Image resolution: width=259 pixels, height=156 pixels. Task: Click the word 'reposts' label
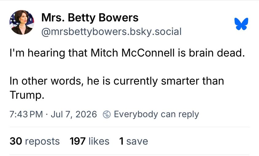coord(42,142)
